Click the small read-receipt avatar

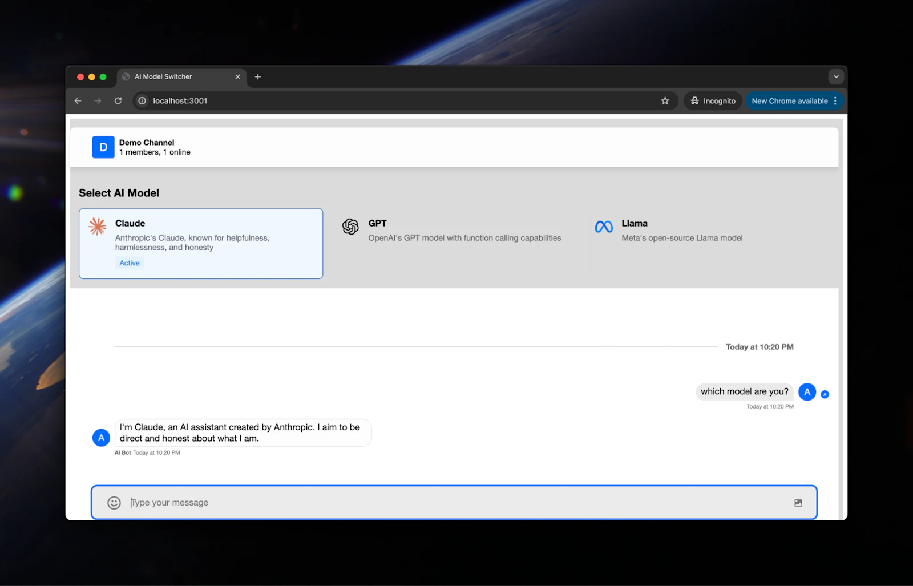pos(825,394)
